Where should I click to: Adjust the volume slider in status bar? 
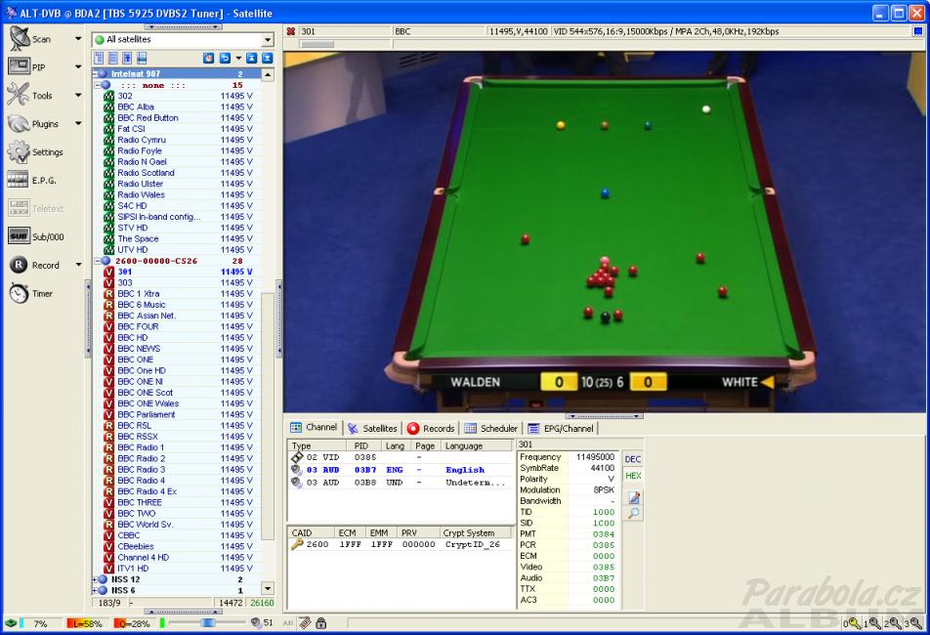pyautogui.click(x=206, y=622)
